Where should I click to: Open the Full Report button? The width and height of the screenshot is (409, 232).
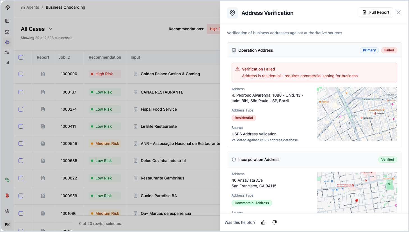376,12
